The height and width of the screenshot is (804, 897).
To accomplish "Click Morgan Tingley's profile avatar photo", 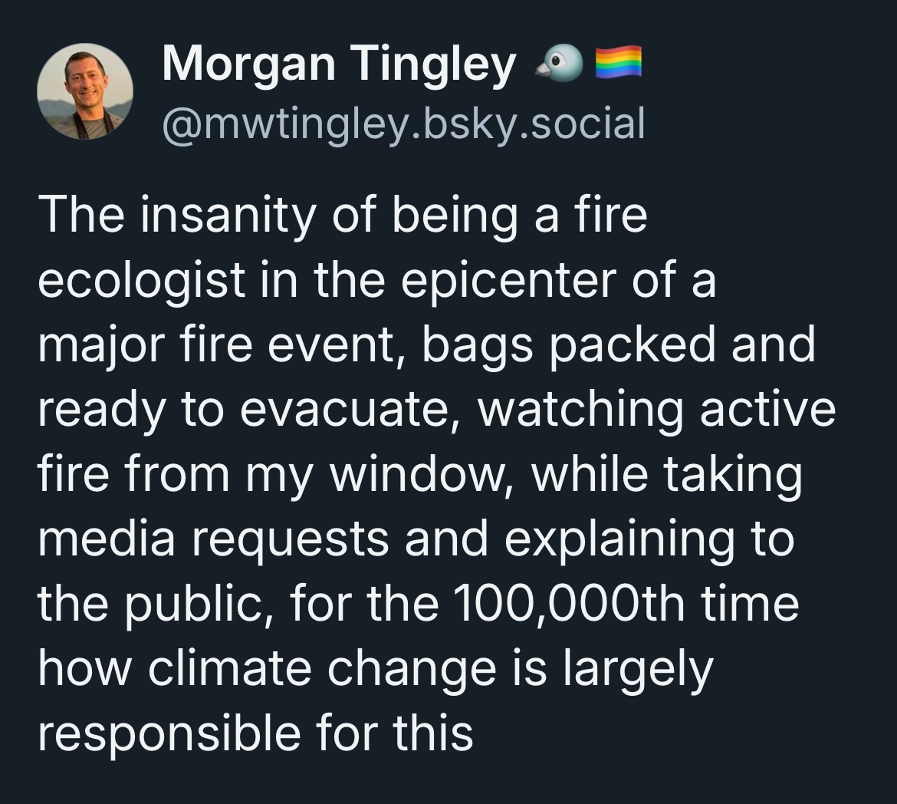I will point(85,91).
